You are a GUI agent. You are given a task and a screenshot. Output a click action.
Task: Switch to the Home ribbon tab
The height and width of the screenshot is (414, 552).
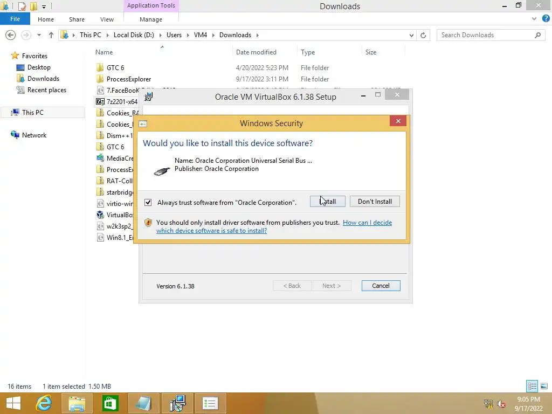tap(46, 19)
